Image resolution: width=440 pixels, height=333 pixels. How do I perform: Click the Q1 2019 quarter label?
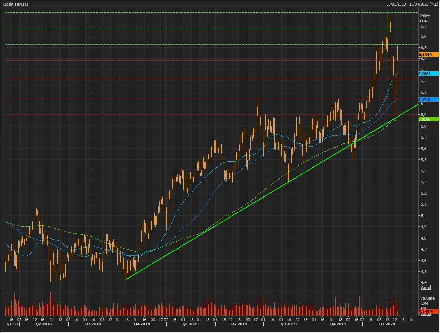[190, 324]
